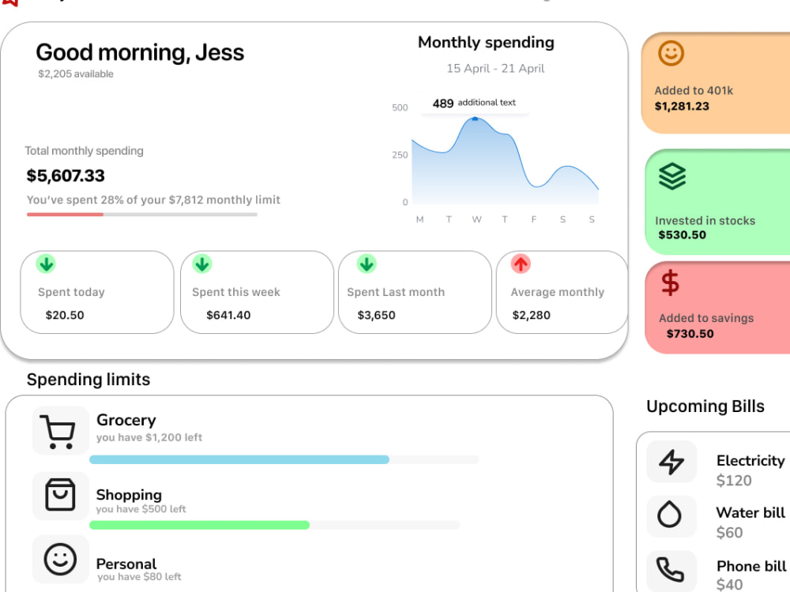Click the Spending limits heading

click(x=88, y=380)
